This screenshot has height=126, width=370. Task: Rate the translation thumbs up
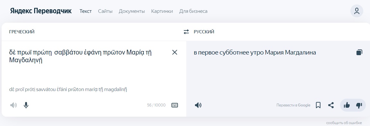point(347,105)
